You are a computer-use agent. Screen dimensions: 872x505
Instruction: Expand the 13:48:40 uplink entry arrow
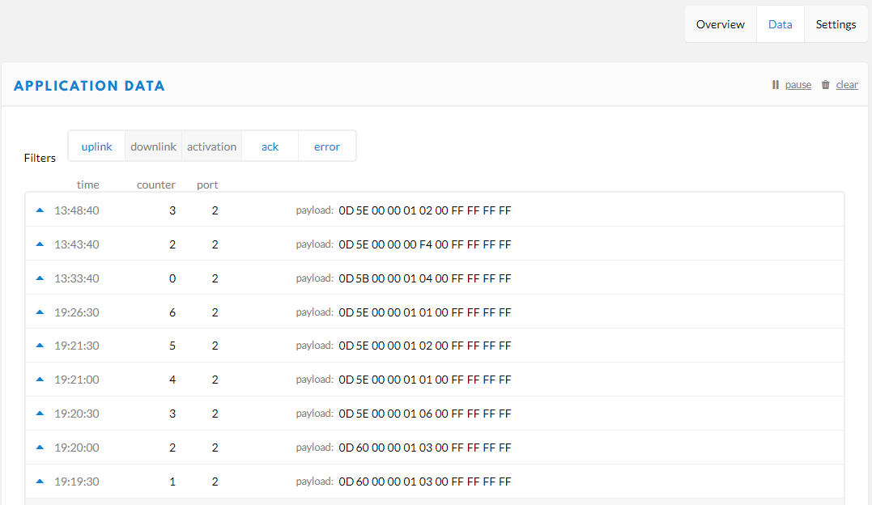40,210
